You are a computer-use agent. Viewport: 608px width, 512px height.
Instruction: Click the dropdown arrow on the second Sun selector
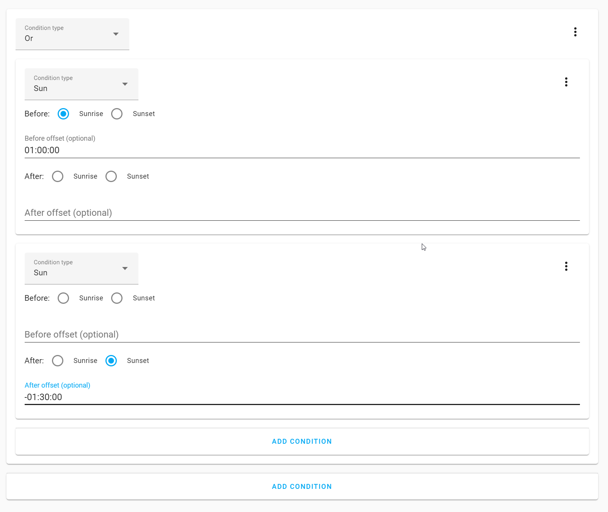click(125, 268)
